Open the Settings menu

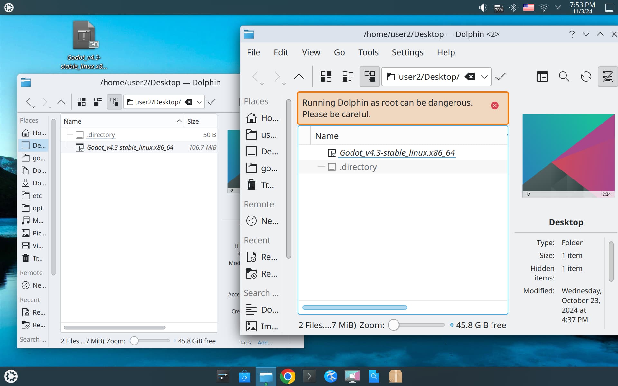point(407,52)
